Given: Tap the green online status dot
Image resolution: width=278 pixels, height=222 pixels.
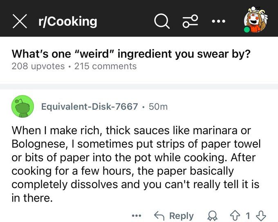Looking at the screenshot, I should pos(247,29).
